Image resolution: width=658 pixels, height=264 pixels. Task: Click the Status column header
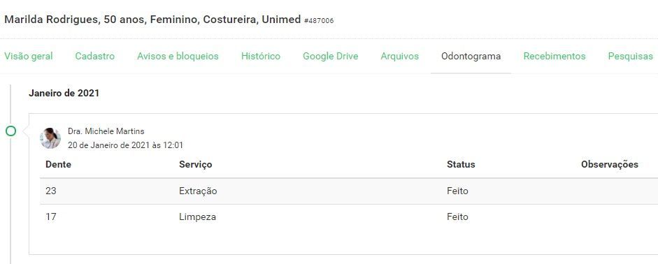point(461,164)
